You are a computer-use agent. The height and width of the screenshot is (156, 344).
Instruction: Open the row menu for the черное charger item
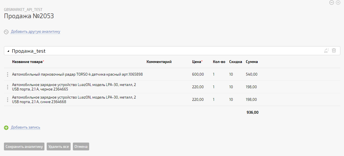[x=7, y=87]
